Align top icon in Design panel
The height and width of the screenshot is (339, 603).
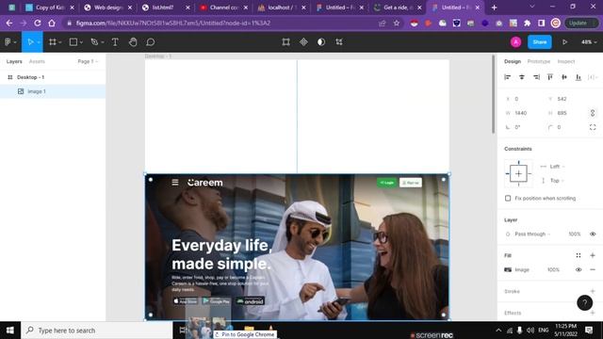pyautogui.click(x=550, y=77)
